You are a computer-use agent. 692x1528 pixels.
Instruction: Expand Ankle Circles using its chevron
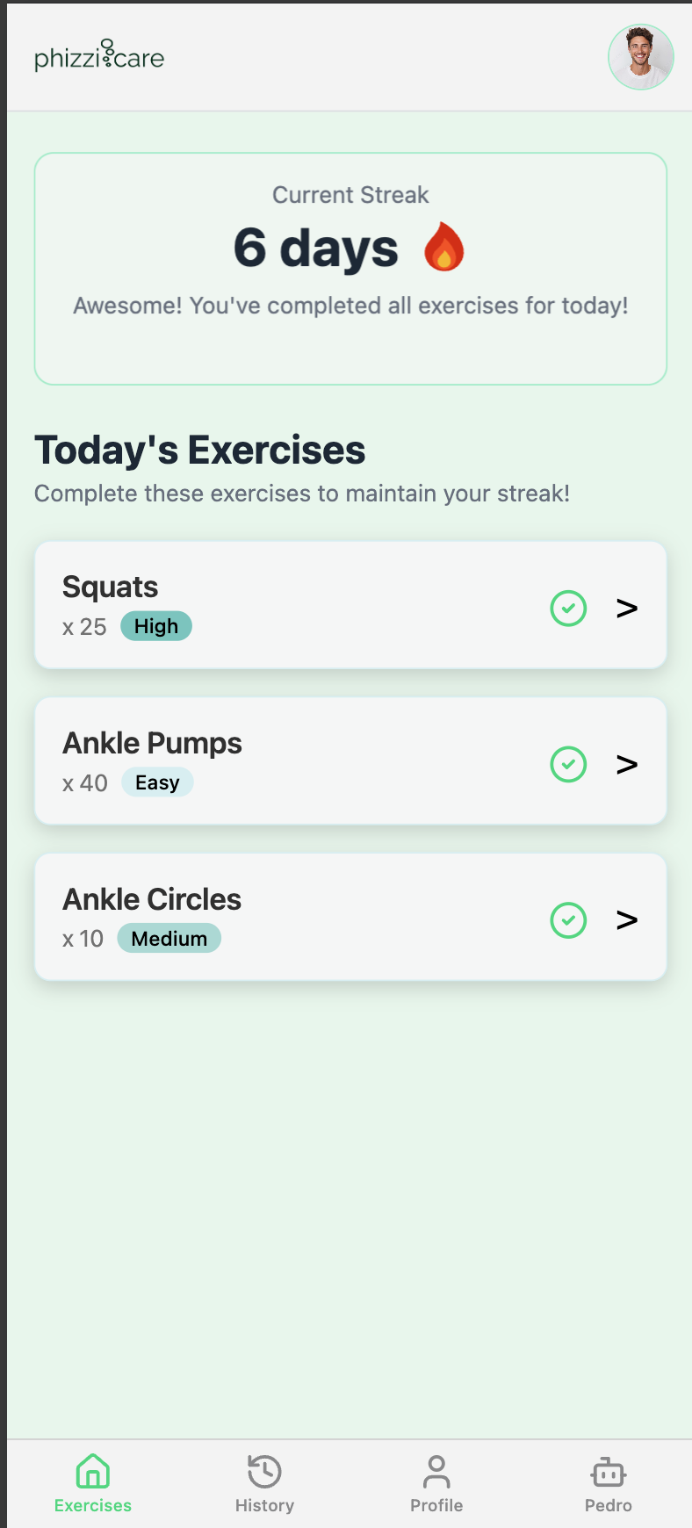click(x=627, y=919)
